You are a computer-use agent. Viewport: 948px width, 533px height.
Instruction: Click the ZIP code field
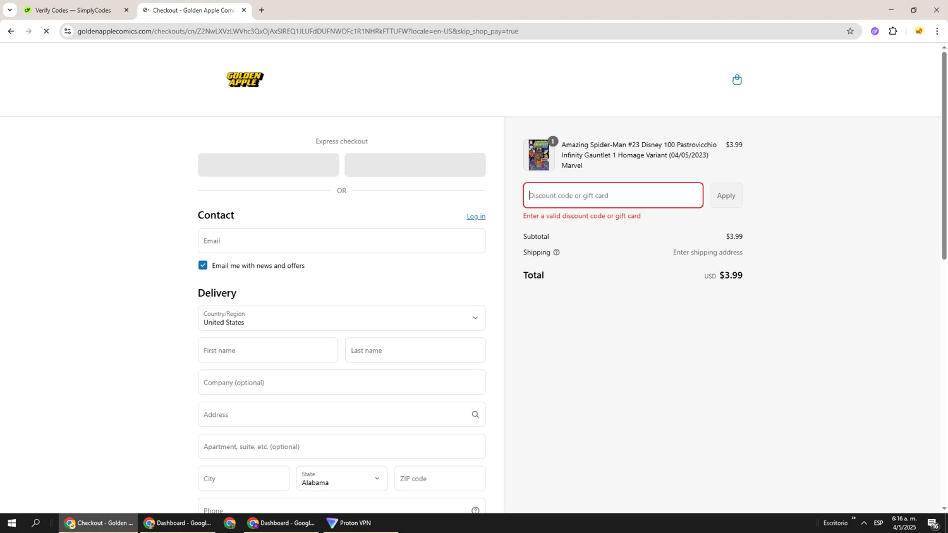440,479
